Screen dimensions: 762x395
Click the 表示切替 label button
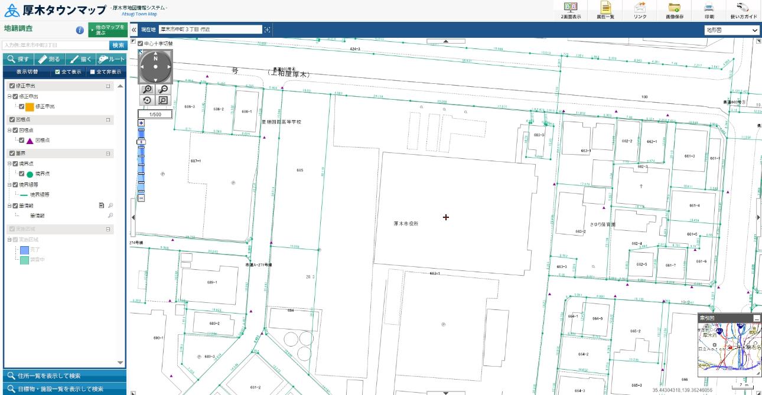[27, 72]
